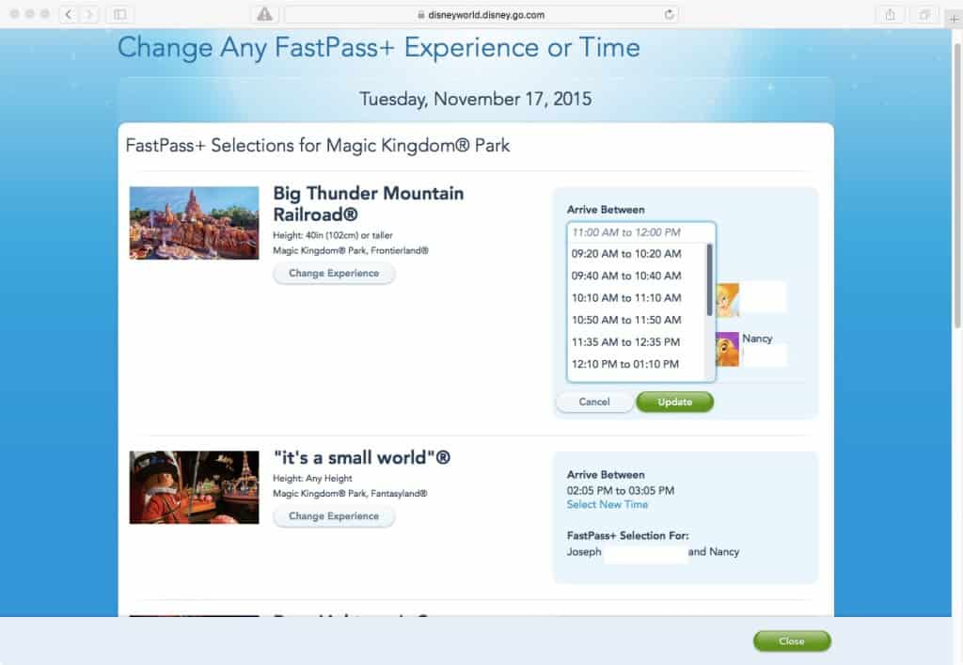Toggle the Safari sidebar button

119,14
